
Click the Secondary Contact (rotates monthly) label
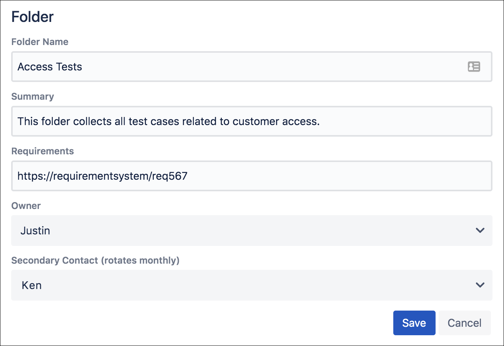pyautogui.click(x=95, y=260)
